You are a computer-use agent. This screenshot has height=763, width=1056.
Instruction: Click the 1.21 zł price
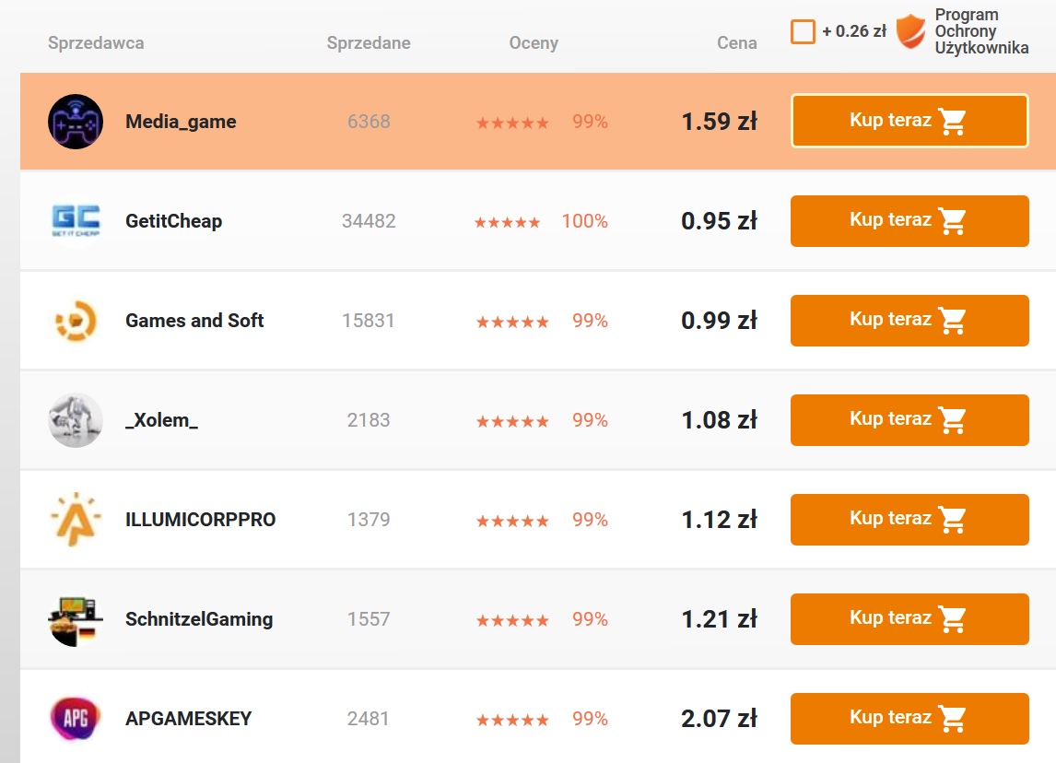(720, 619)
